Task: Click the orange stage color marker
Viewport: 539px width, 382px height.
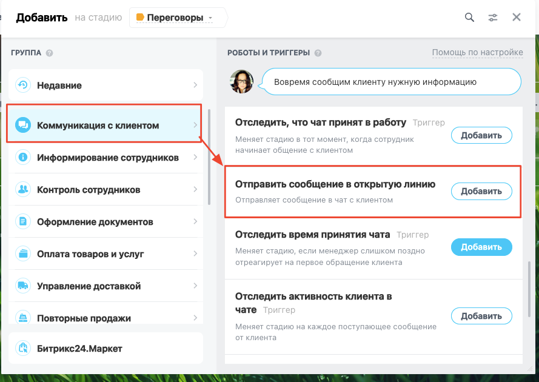Action: point(140,17)
